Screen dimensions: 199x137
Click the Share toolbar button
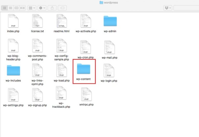click(52, 8)
